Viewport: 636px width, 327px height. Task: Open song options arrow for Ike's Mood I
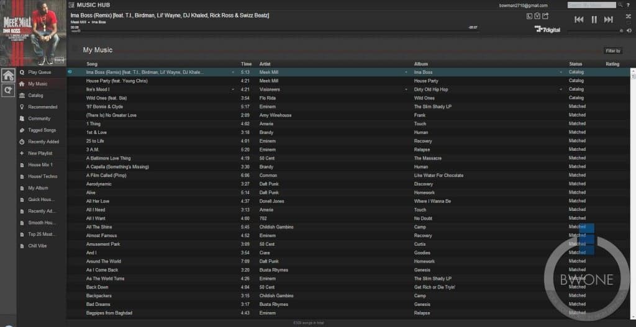233,89
